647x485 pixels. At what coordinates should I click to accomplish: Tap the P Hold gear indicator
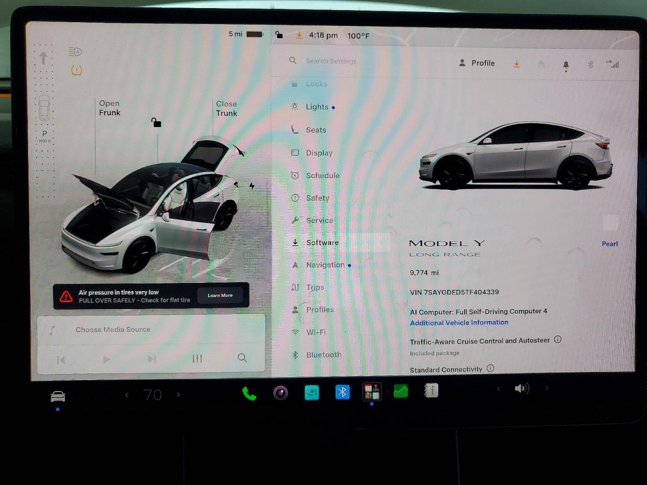coord(44,136)
